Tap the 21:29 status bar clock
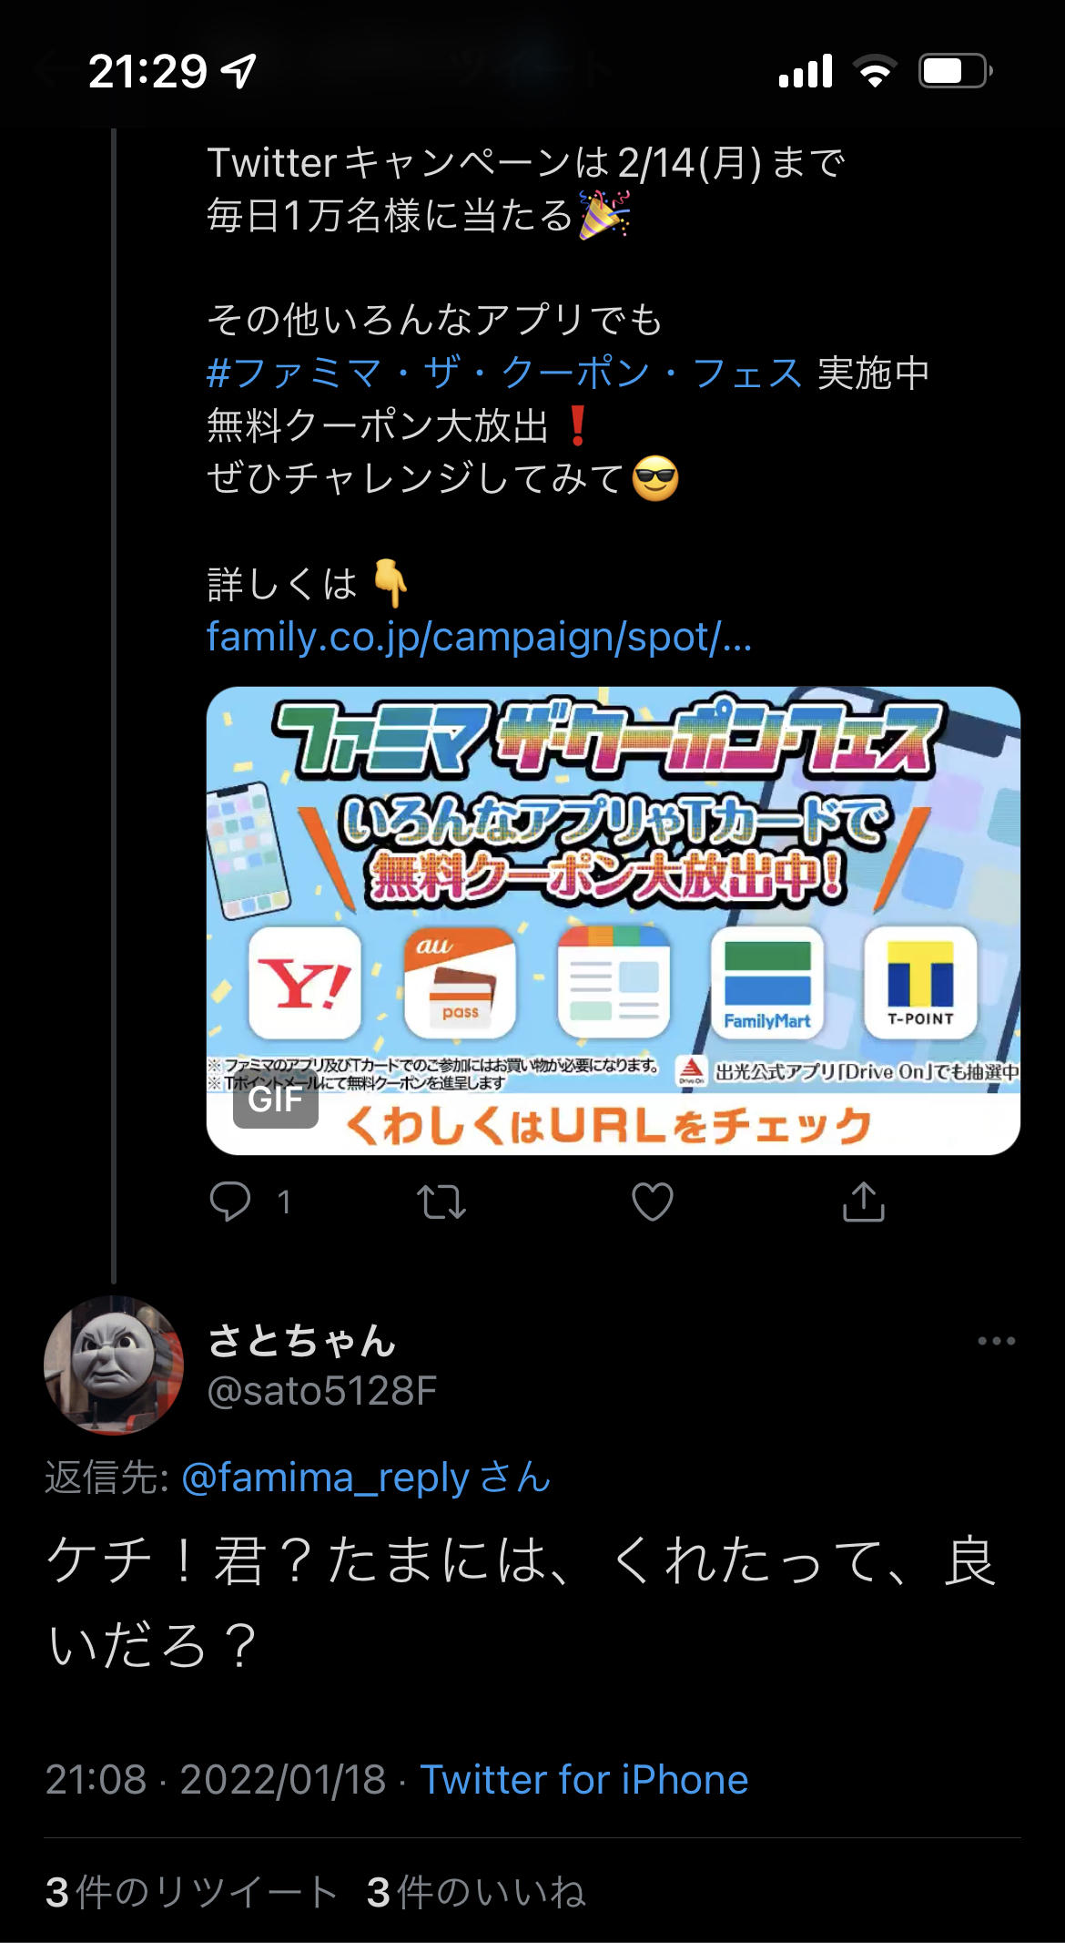Viewport: 1065px width, 1943px height. point(147,71)
